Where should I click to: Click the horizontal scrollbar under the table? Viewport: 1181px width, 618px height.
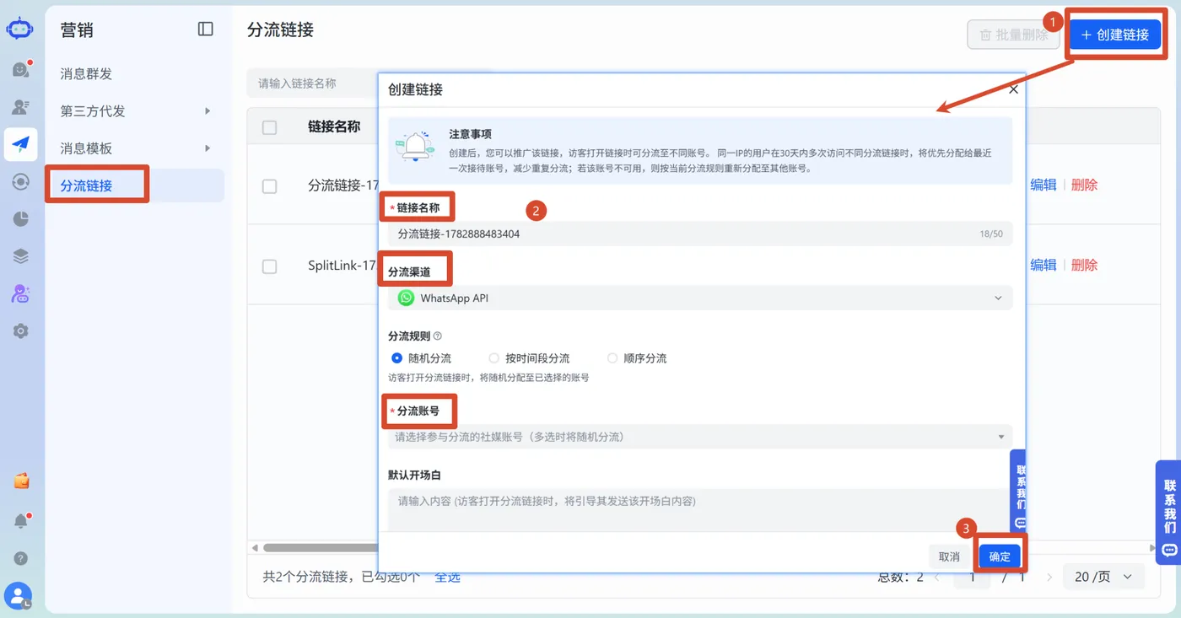(x=321, y=548)
